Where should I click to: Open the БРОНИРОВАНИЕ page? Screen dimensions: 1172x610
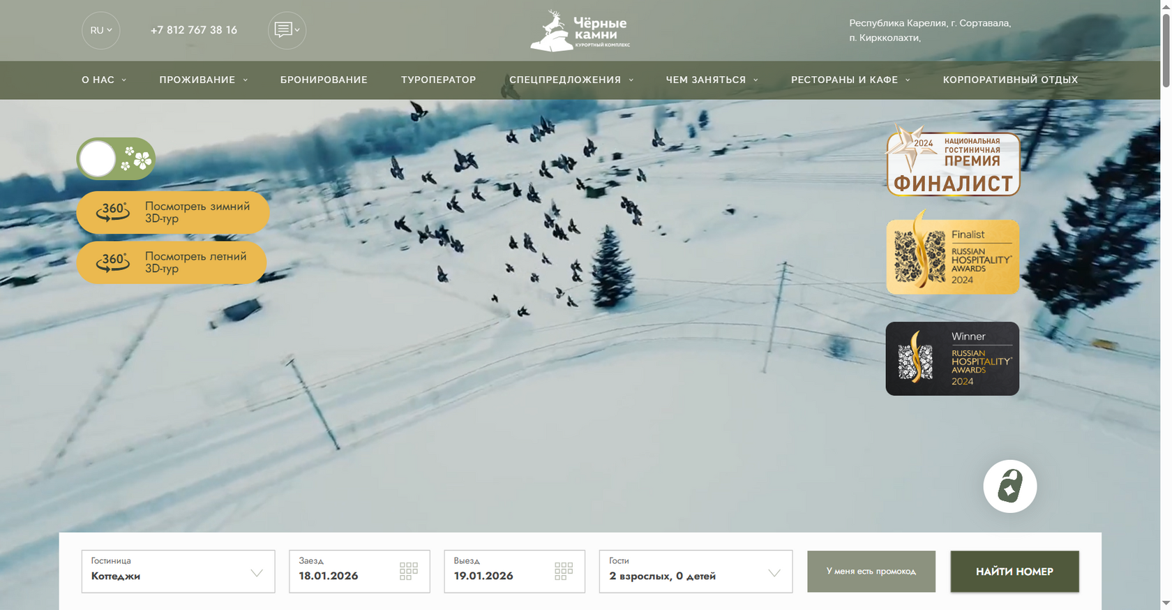324,80
